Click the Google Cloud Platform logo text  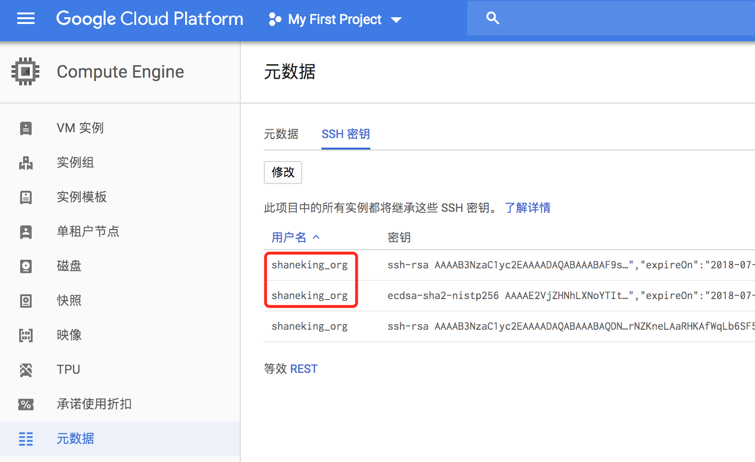(150, 19)
